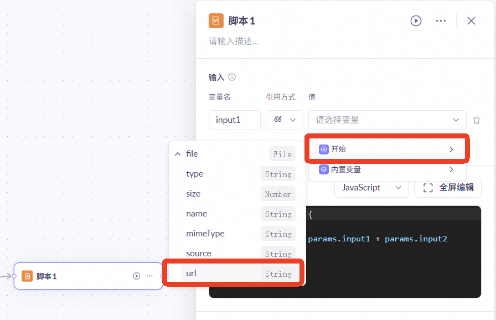Click the script icon on canvas node
Viewport: 496px width, 320px height.
click(27, 276)
